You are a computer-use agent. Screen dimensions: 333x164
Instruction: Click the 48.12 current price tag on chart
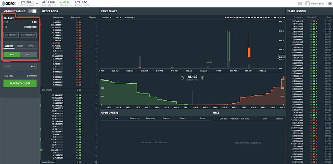[282, 57]
